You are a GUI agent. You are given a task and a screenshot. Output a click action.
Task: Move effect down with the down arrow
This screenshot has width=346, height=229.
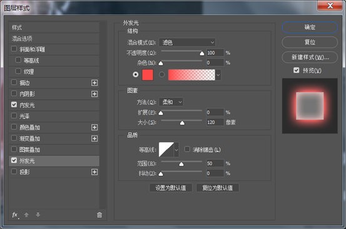(38, 215)
